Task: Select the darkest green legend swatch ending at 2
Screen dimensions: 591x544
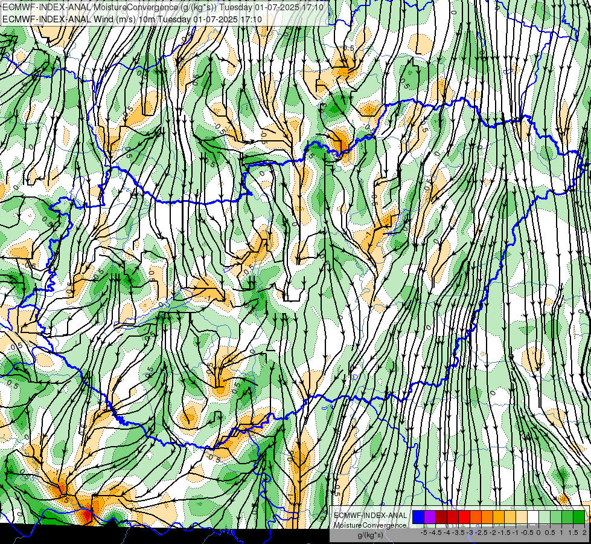Action: 579,517
